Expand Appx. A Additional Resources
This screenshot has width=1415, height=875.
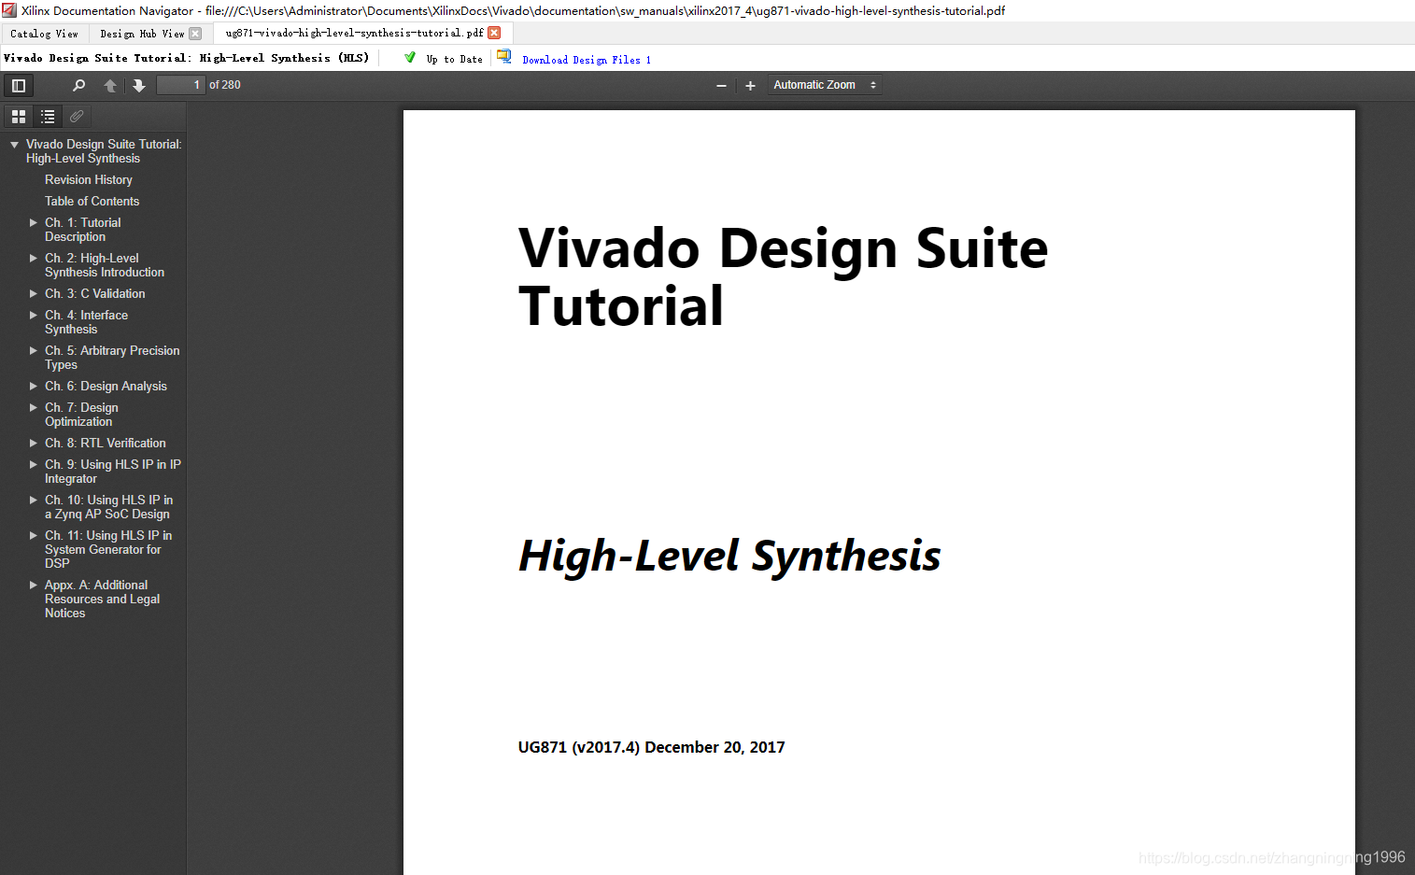(34, 586)
